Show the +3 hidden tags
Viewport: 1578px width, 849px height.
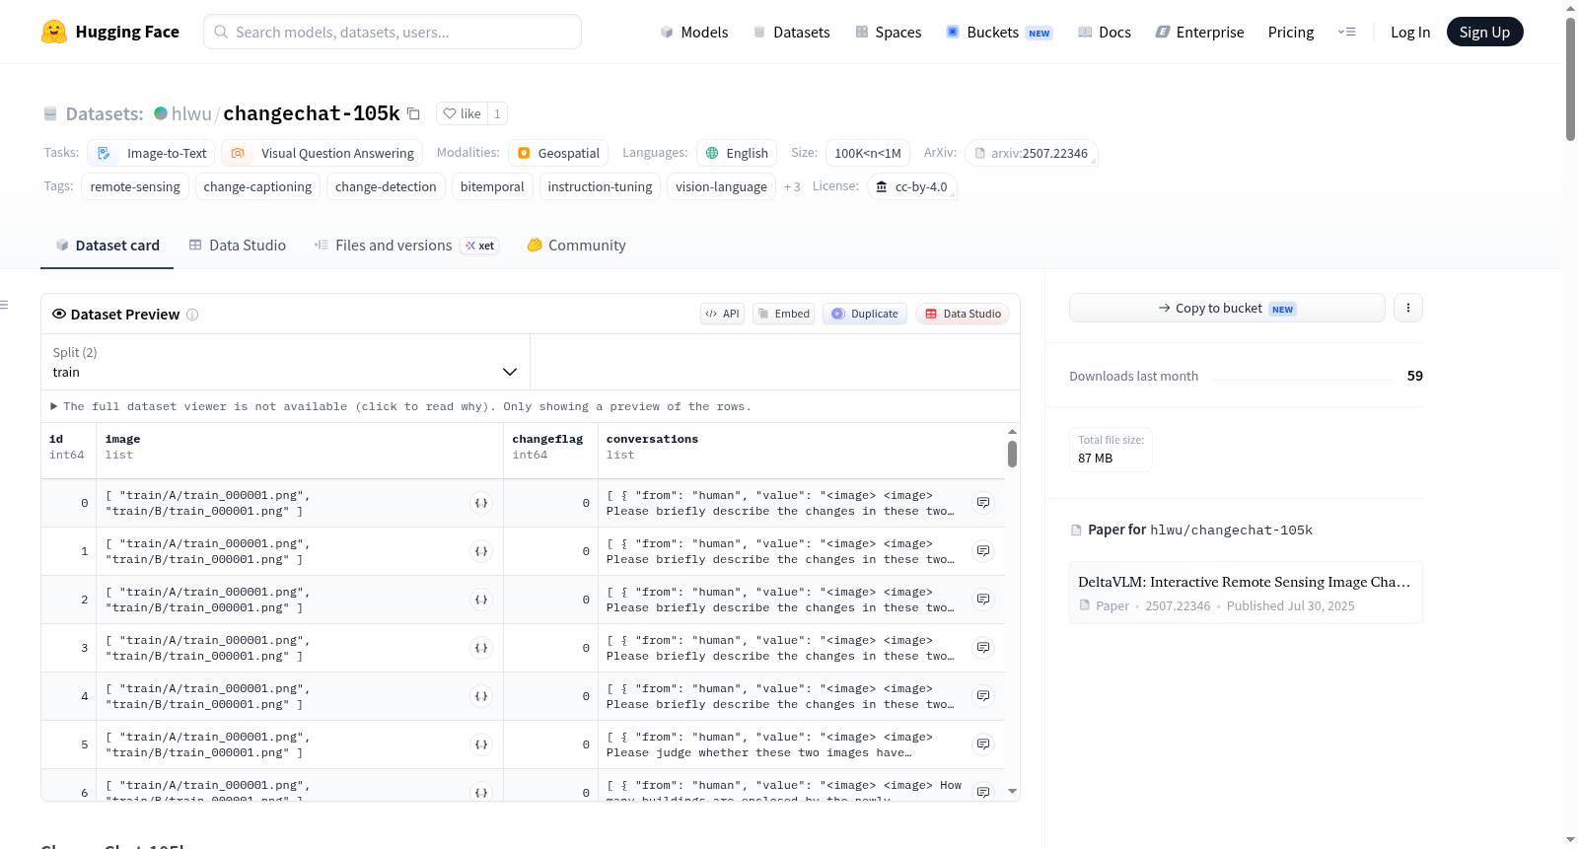[792, 186]
